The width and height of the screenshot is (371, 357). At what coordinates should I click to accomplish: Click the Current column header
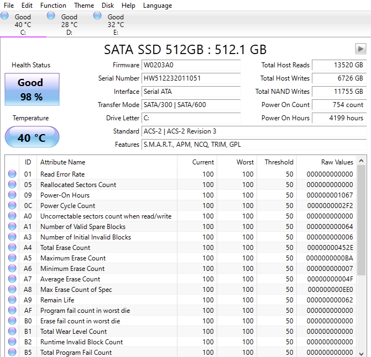197,162
